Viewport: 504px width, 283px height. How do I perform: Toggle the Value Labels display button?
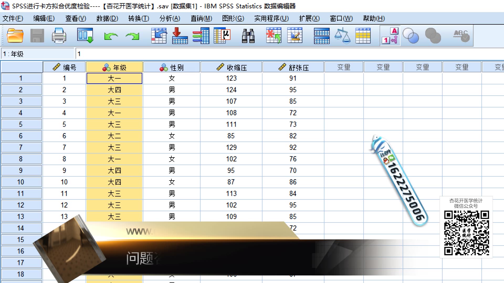(x=390, y=36)
